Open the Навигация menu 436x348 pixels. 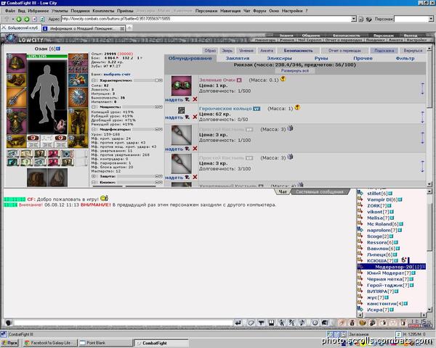coord(230,11)
